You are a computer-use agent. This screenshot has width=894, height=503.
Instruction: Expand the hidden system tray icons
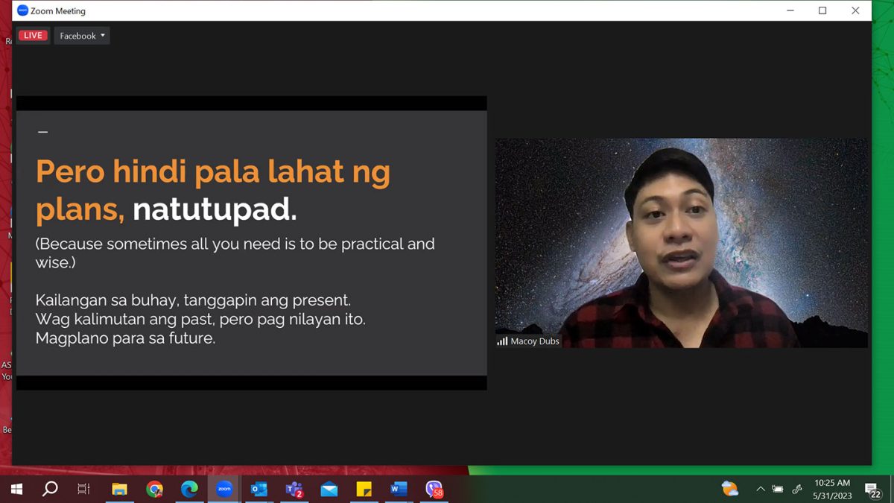click(761, 489)
